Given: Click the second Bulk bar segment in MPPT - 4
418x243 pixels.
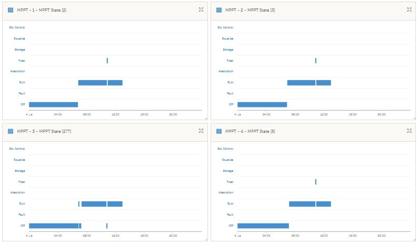Looking at the screenshot, I should (323, 204).
